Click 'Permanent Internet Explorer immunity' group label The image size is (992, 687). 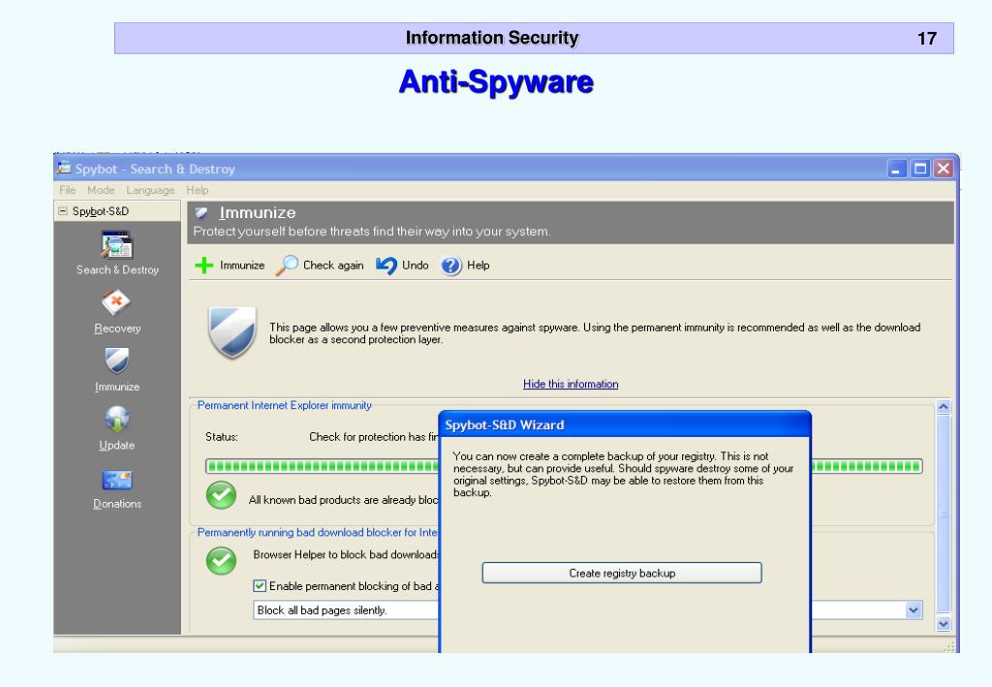(x=285, y=405)
